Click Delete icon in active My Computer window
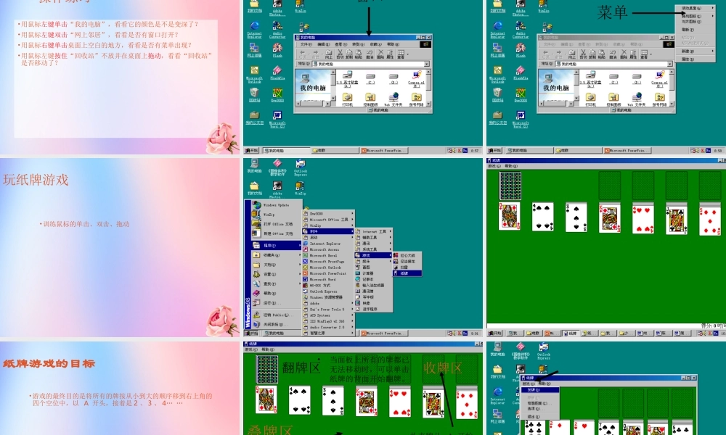Screen dimensions: 726x435 (x=380, y=54)
